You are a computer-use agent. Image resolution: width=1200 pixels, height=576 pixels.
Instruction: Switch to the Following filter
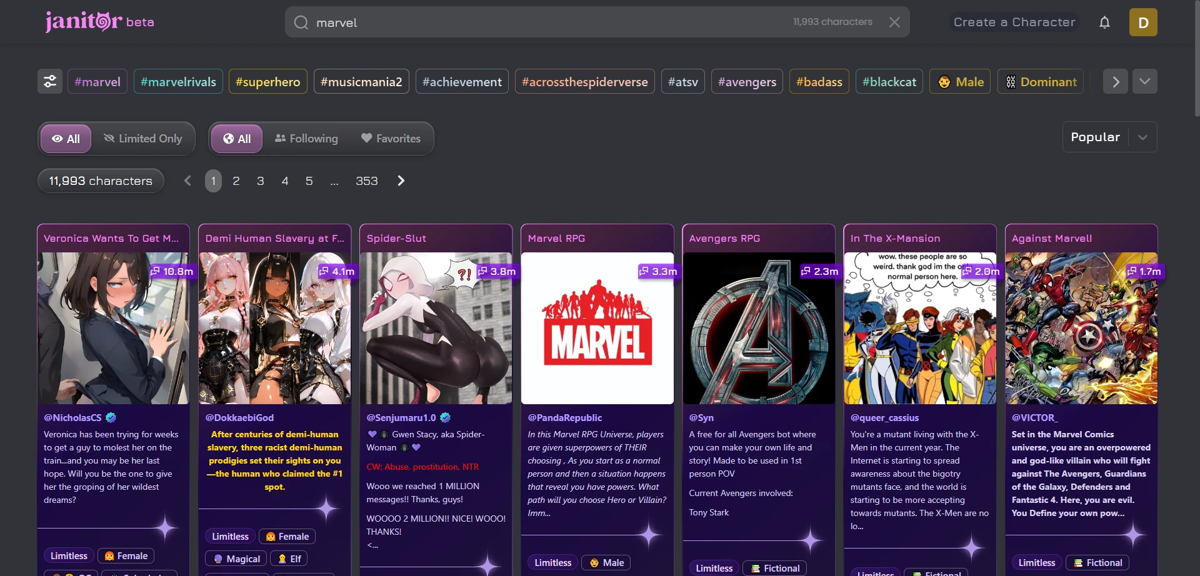click(x=306, y=139)
